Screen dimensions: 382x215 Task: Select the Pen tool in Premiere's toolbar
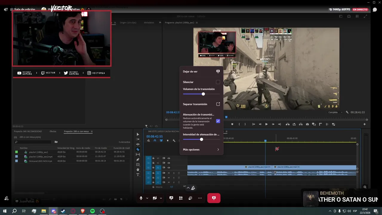point(138,159)
